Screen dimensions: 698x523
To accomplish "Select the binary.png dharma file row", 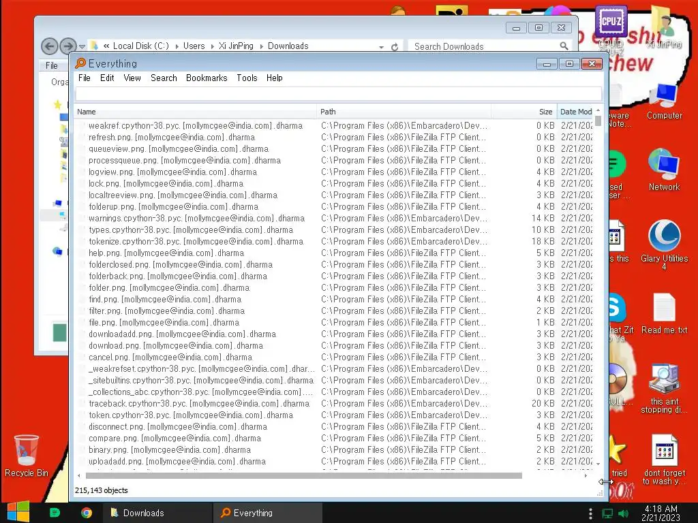I will [334, 449].
